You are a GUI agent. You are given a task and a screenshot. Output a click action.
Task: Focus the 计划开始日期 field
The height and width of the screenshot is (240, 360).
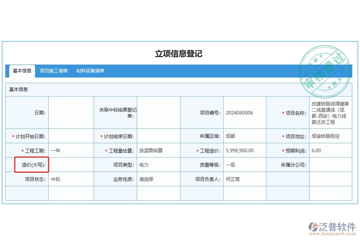tap(71, 136)
